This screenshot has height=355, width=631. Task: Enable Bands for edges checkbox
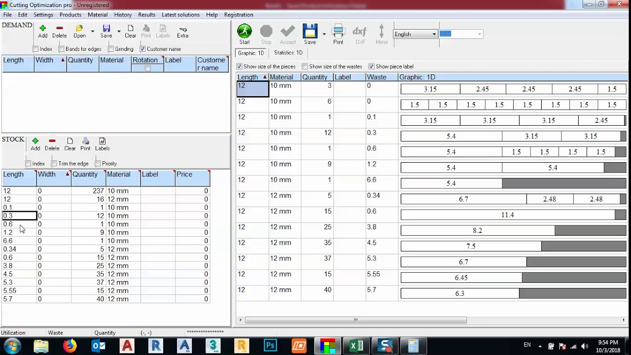click(61, 49)
